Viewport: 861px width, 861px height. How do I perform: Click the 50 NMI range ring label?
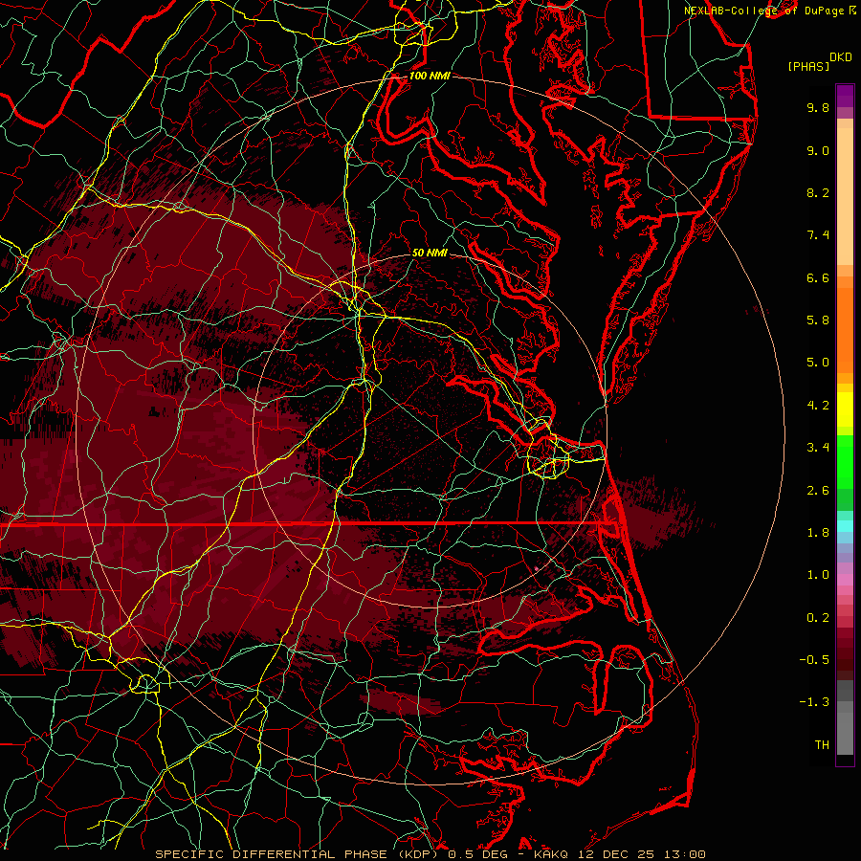tap(430, 253)
